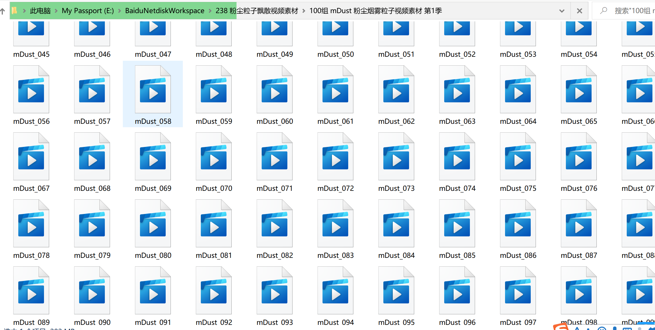This screenshot has height=330, width=655.
Task: Select the mDust_084 video file icon
Action: tap(396, 223)
